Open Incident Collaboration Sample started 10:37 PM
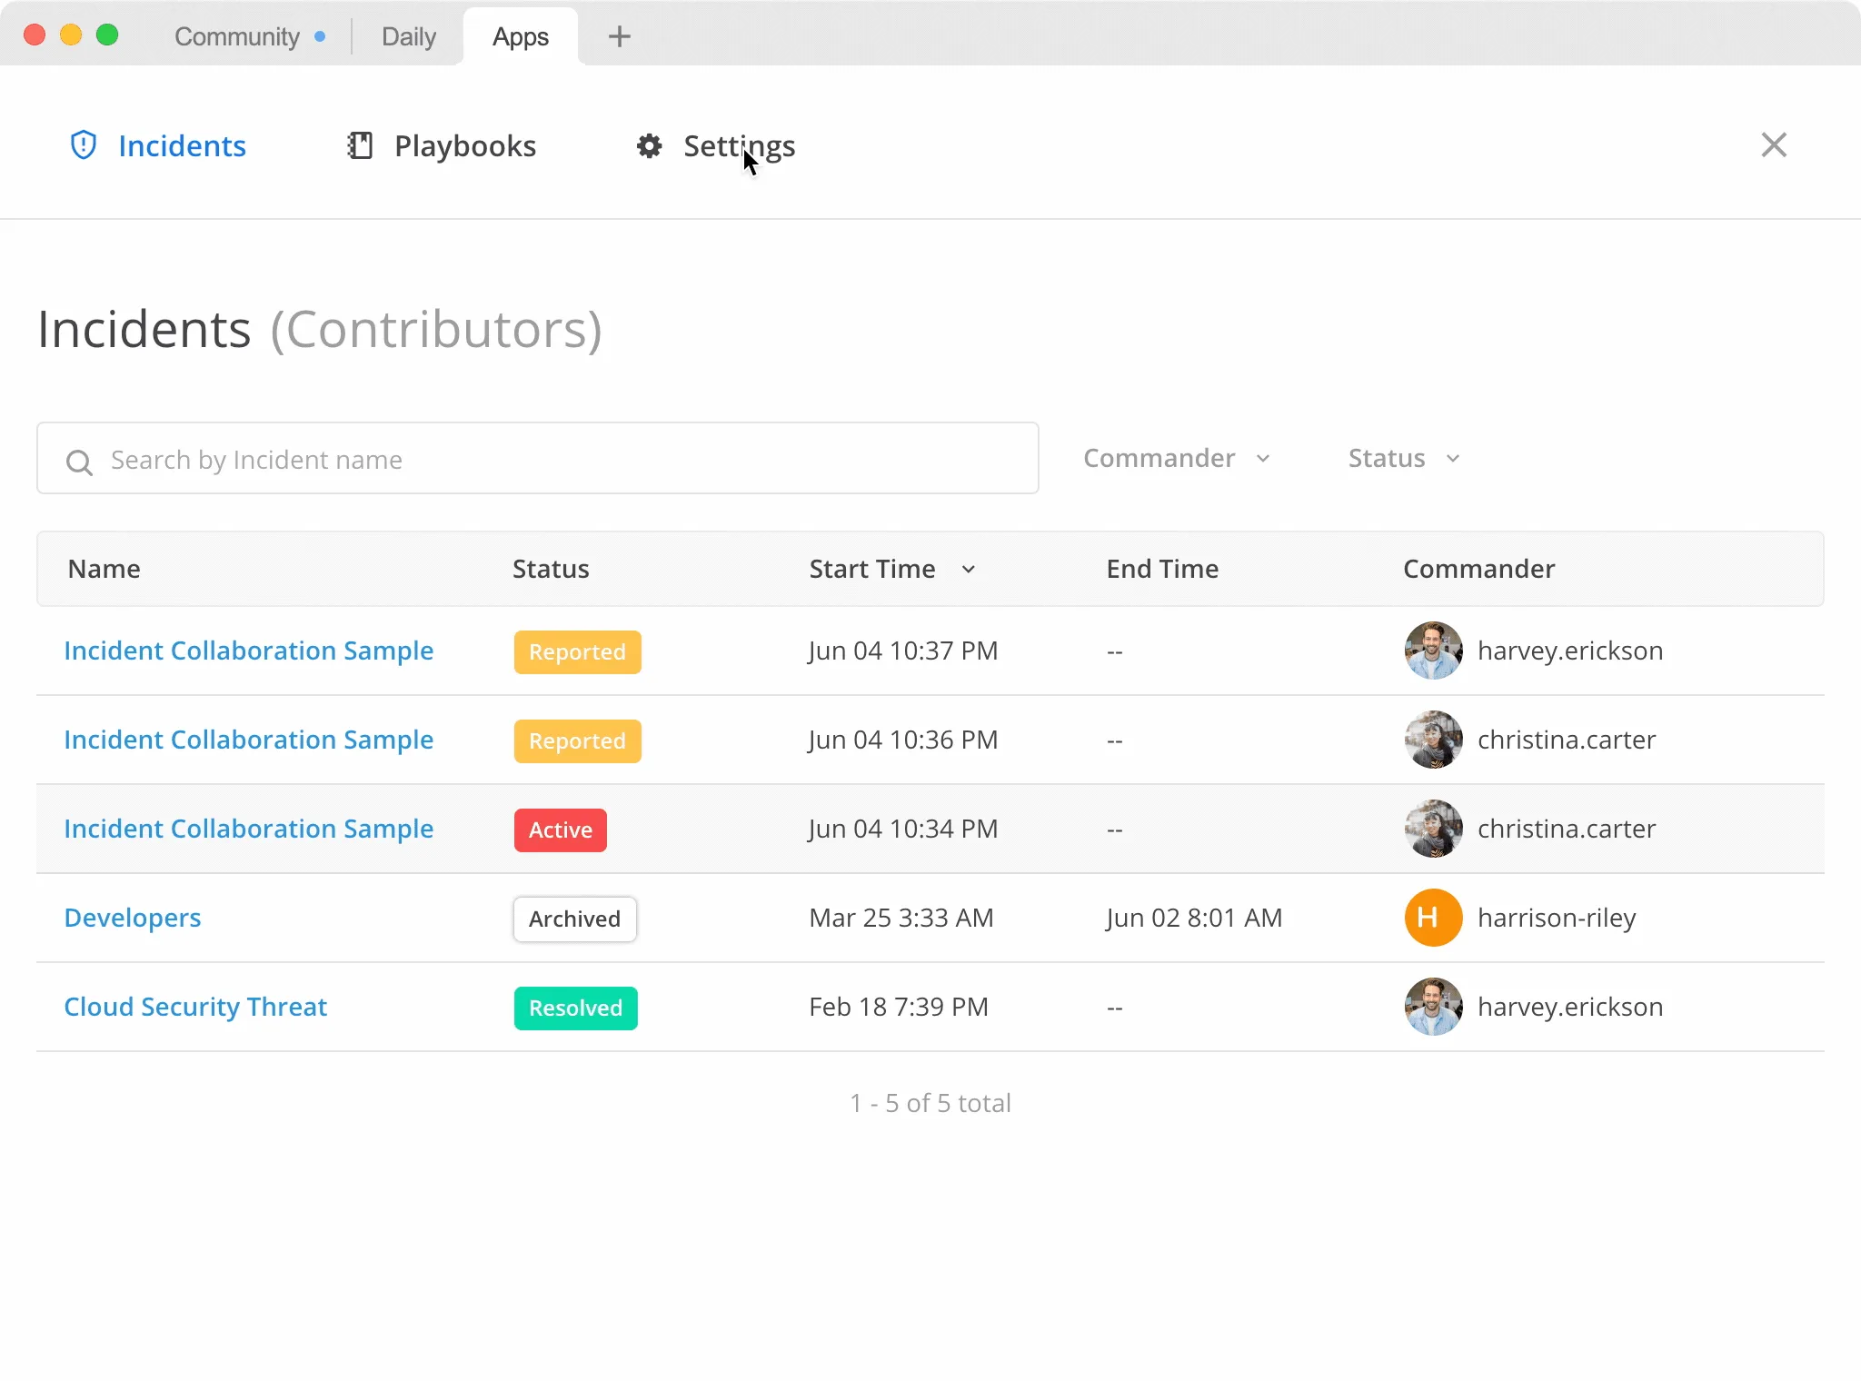Image resolution: width=1861 pixels, height=1381 pixels. pos(249,651)
